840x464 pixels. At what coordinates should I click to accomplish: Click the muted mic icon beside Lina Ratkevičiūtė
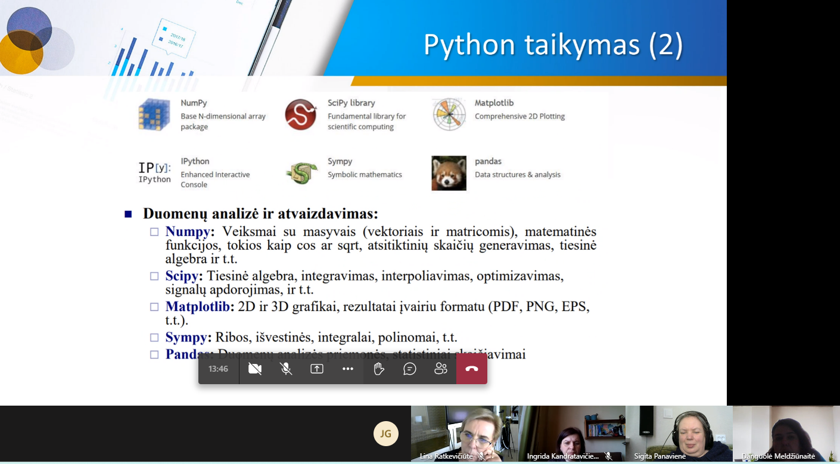[481, 456]
